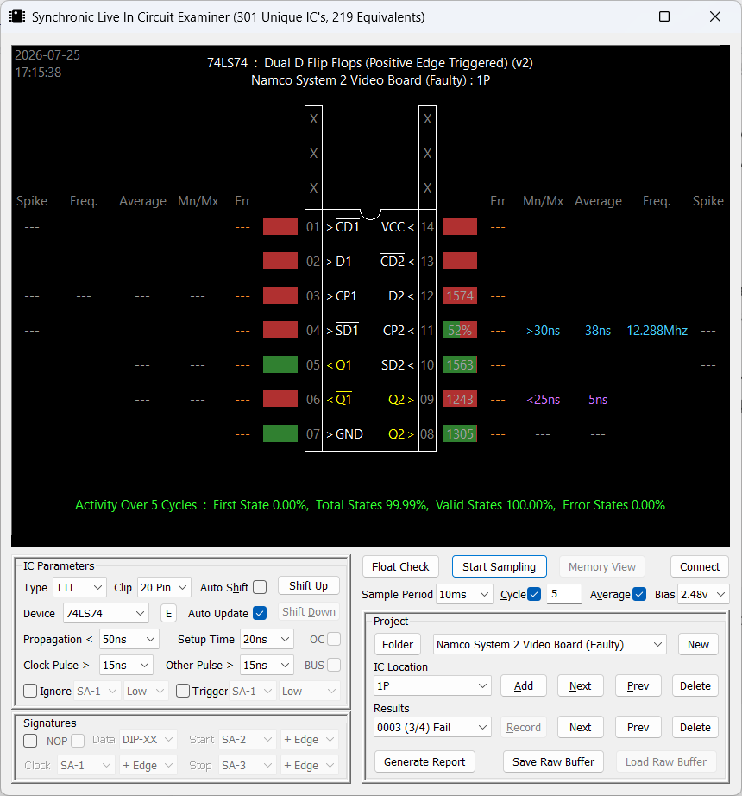Open the Propagation 50ns dropdown

click(129, 639)
